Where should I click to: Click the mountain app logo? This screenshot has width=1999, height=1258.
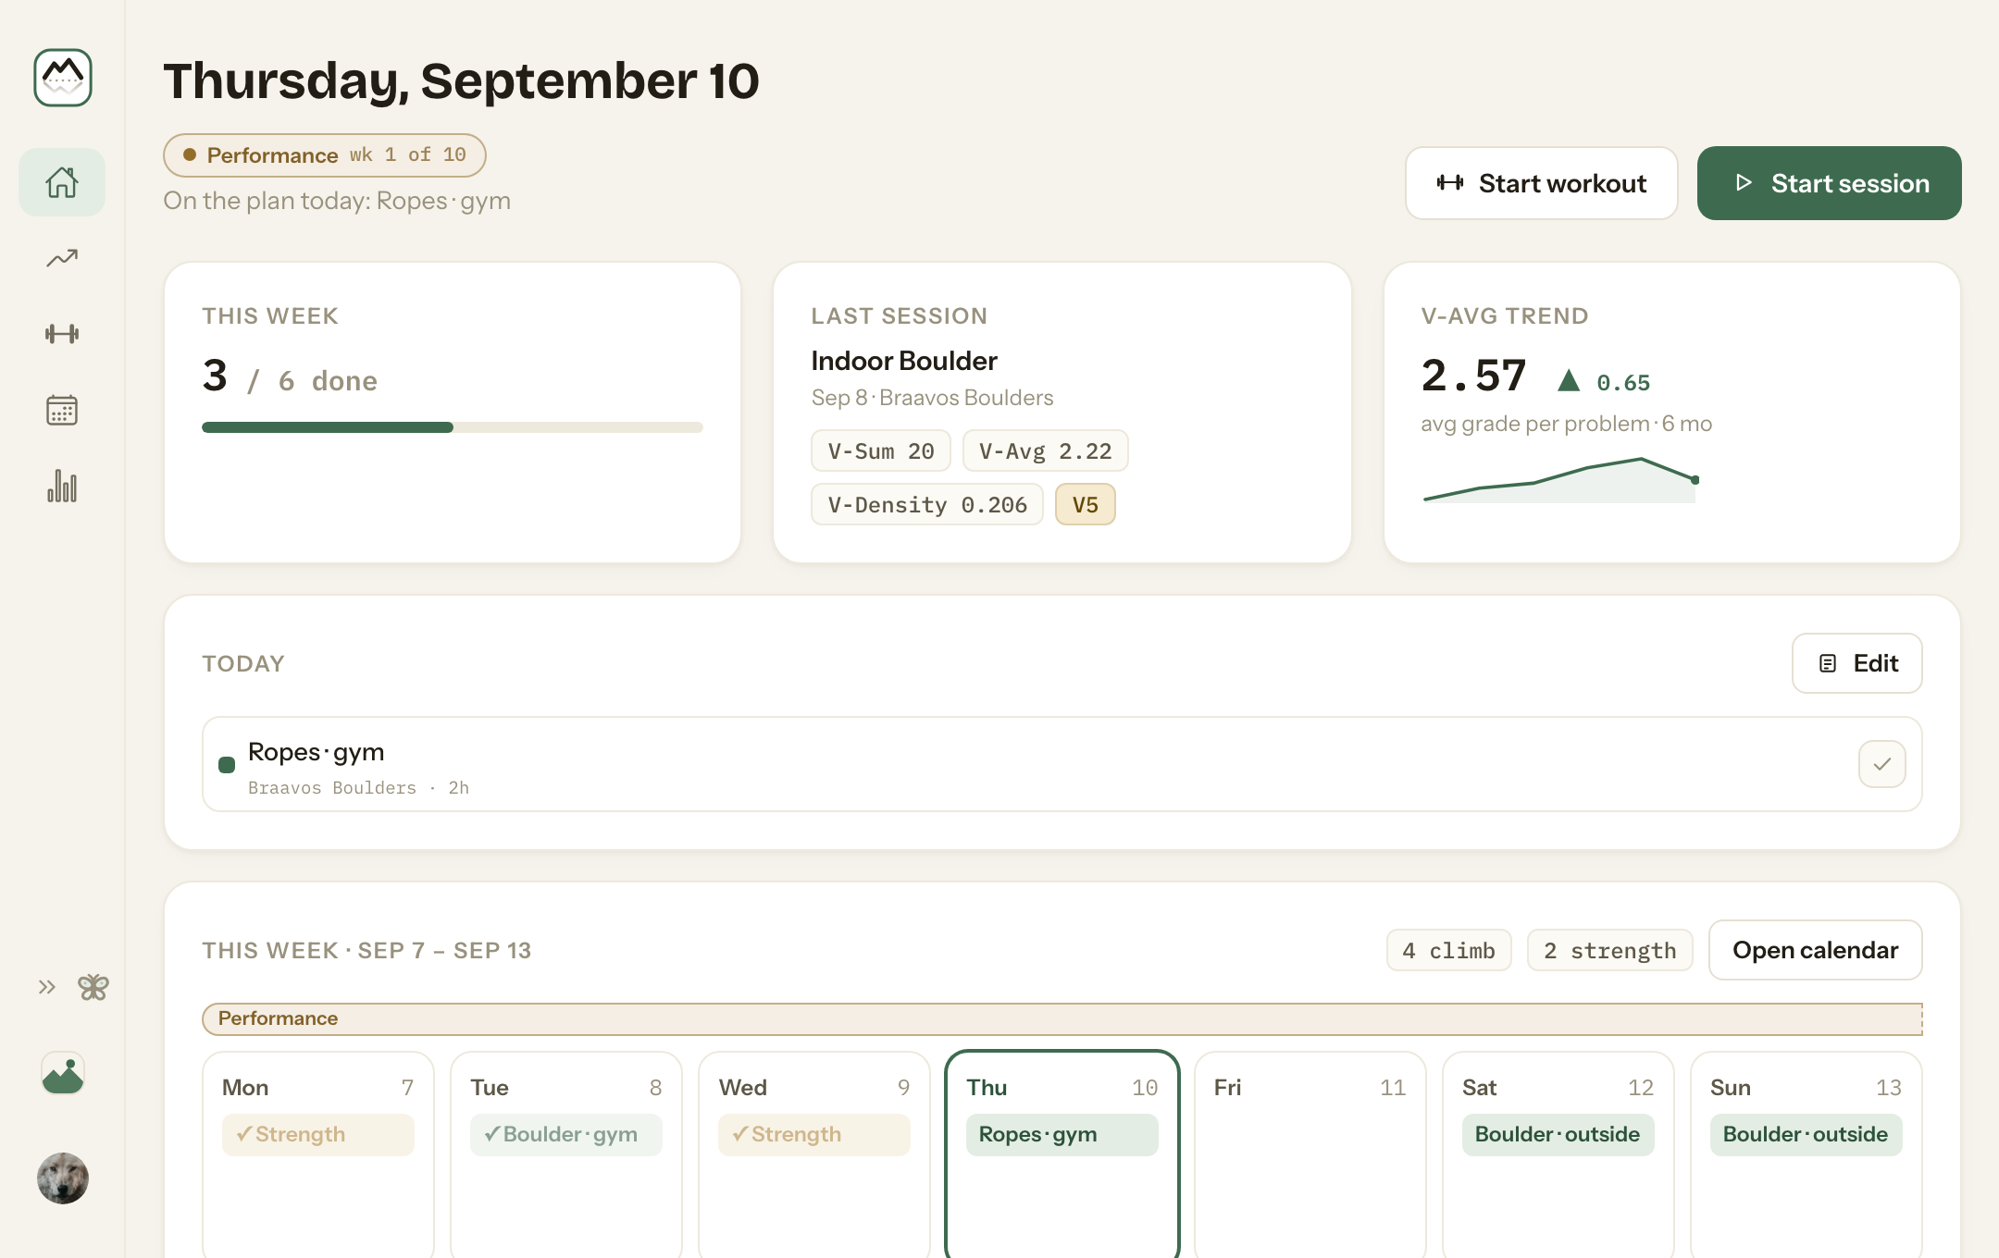(63, 78)
